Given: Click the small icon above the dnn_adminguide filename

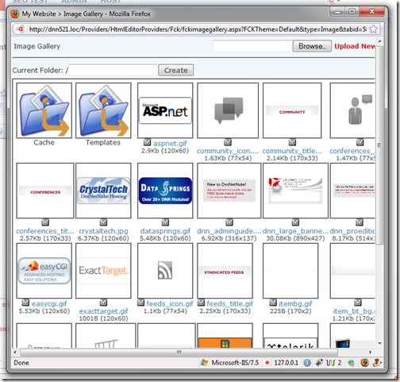Looking at the screenshot, I should [229, 222].
